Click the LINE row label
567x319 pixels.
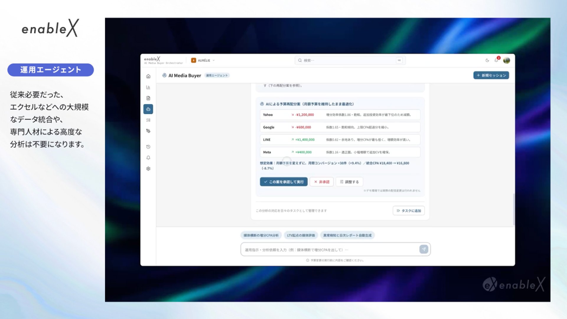click(x=267, y=140)
